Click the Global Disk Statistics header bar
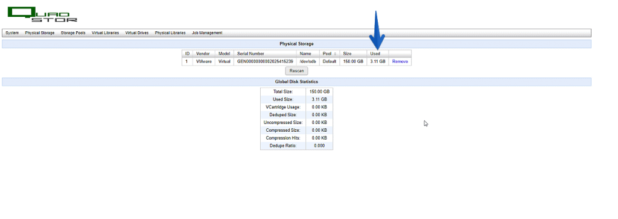This screenshot has width=618, height=219. 296,82
